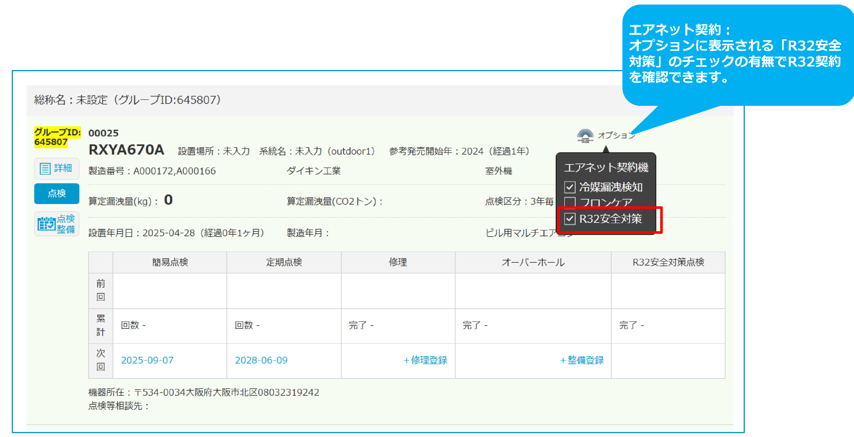Click the 総称名 group header bar
854x437 pixels.
tap(127, 100)
